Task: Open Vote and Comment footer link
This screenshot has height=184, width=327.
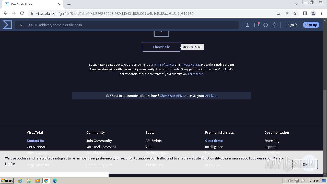Action: tap(101, 147)
